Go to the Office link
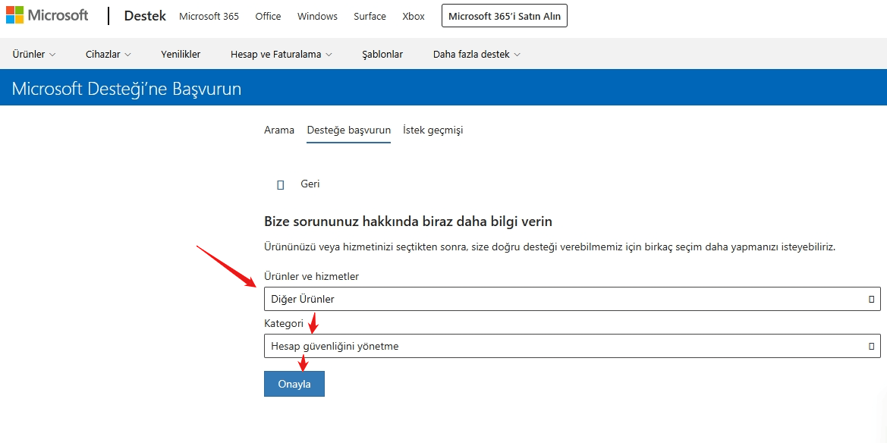 tap(268, 17)
